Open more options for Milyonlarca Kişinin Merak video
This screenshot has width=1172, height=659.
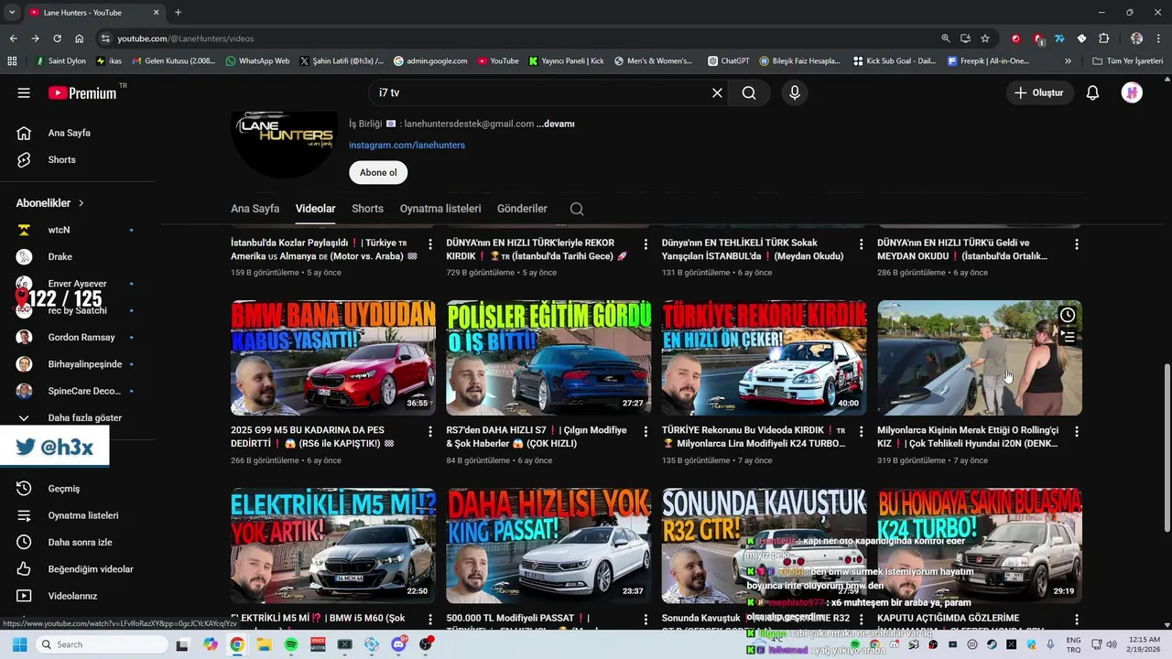(1077, 430)
